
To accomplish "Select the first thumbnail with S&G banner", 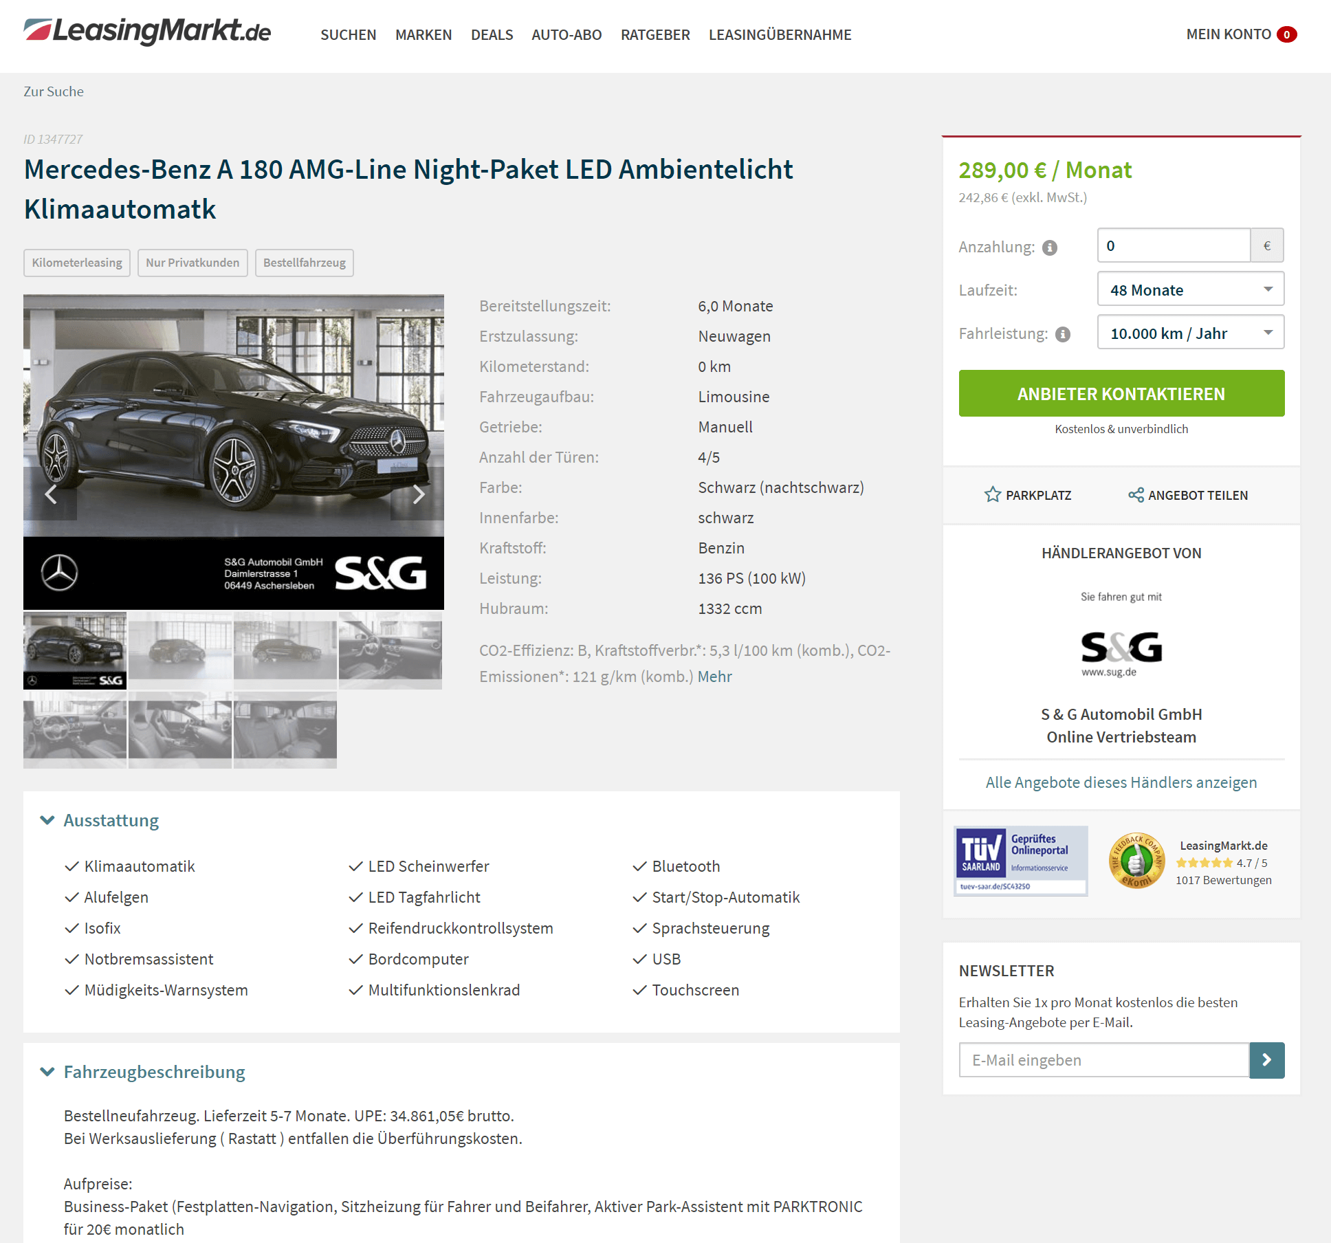I will point(75,650).
